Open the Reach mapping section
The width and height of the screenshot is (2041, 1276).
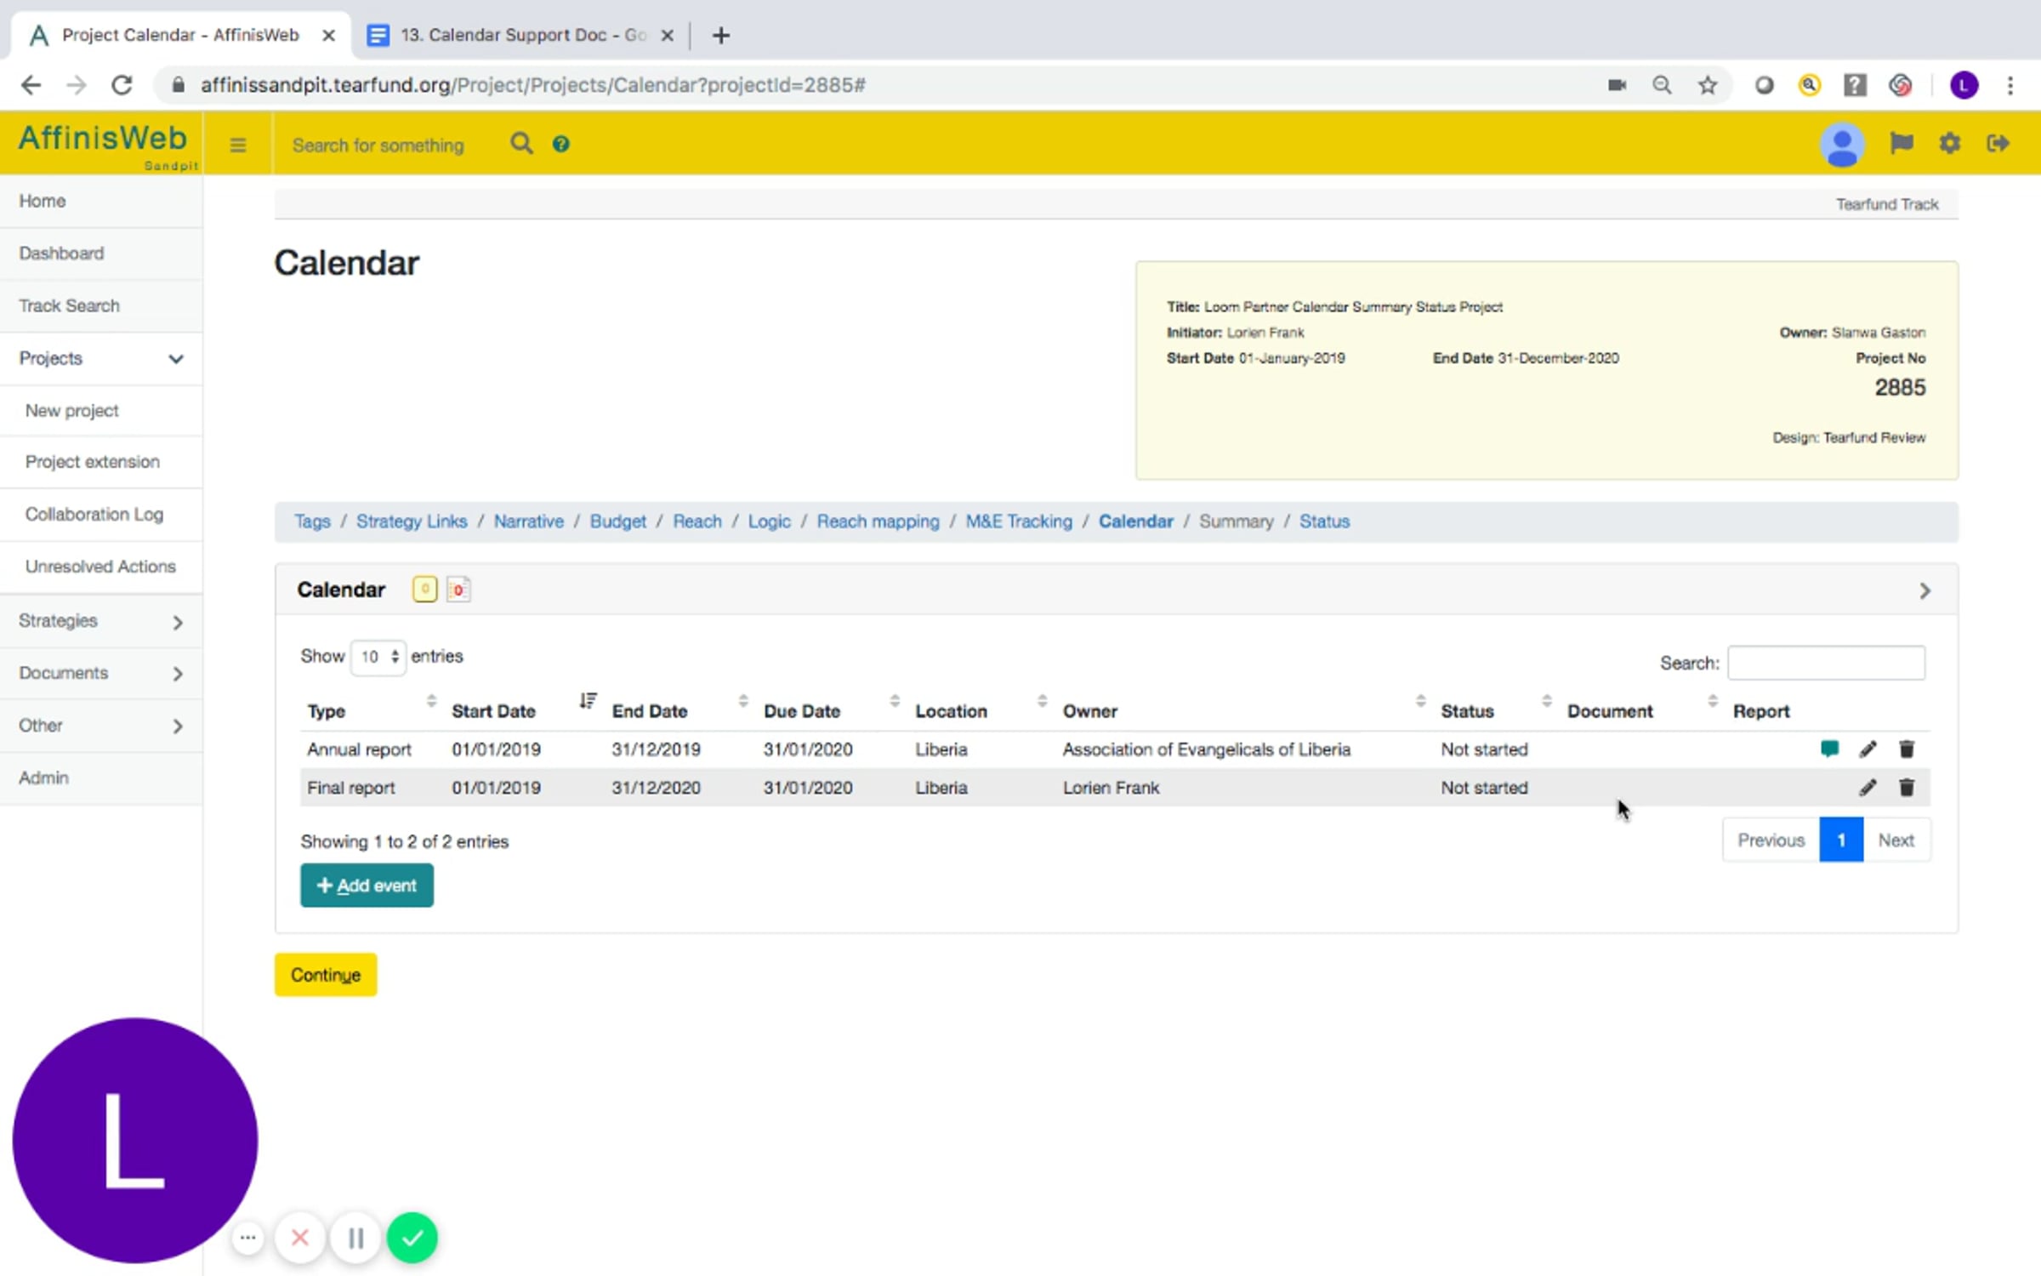(878, 521)
